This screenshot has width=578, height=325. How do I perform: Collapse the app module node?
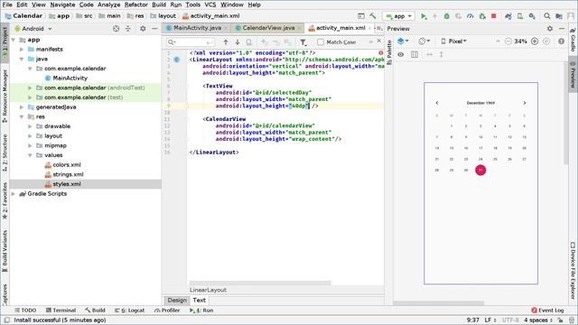tap(14, 40)
